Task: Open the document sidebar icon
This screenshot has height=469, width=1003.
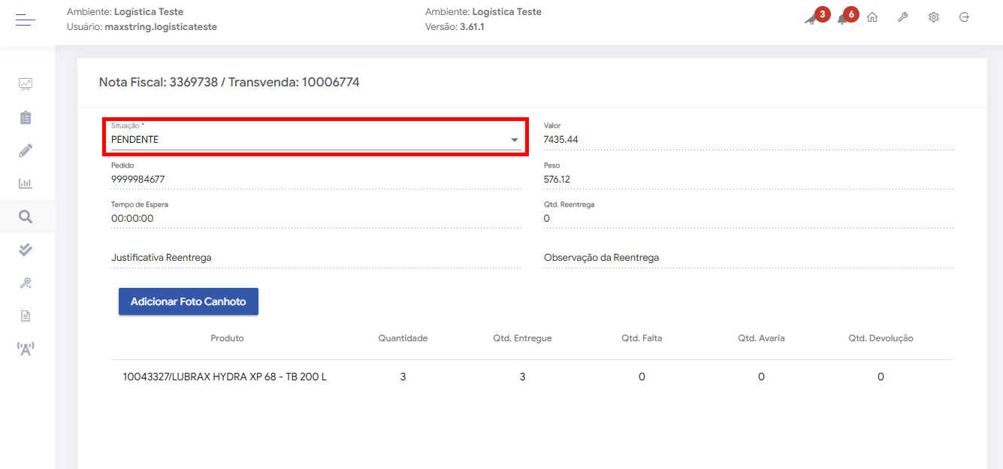Action: tap(26, 316)
